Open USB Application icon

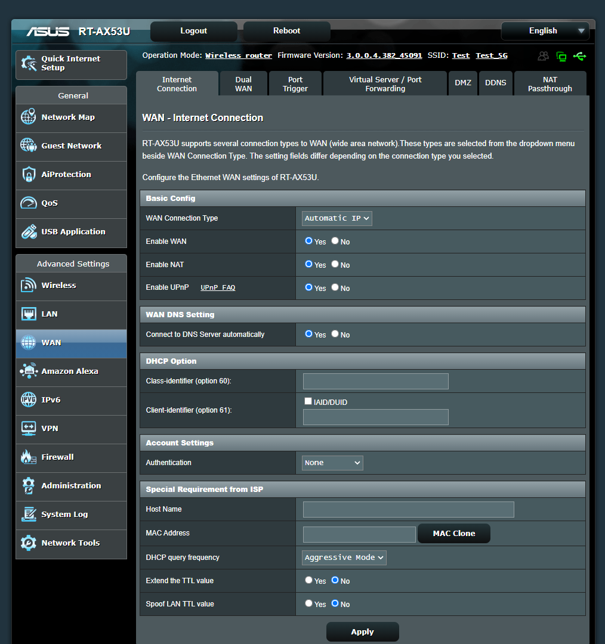[x=29, y=231]
